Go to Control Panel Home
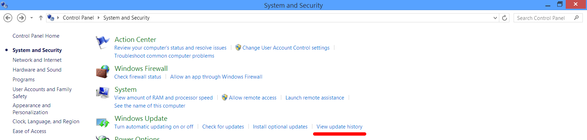 coord(36,36)
